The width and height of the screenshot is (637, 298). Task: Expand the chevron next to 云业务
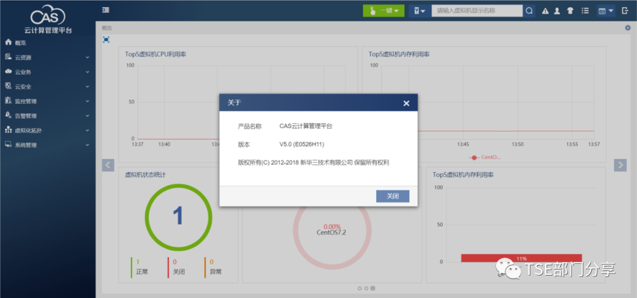point(87,73)
